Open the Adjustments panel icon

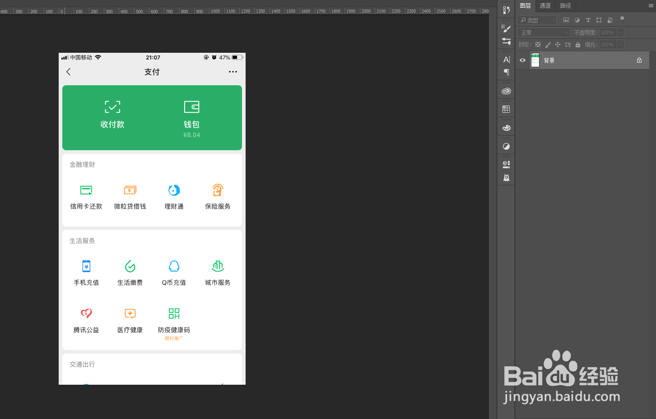(506, 146)
